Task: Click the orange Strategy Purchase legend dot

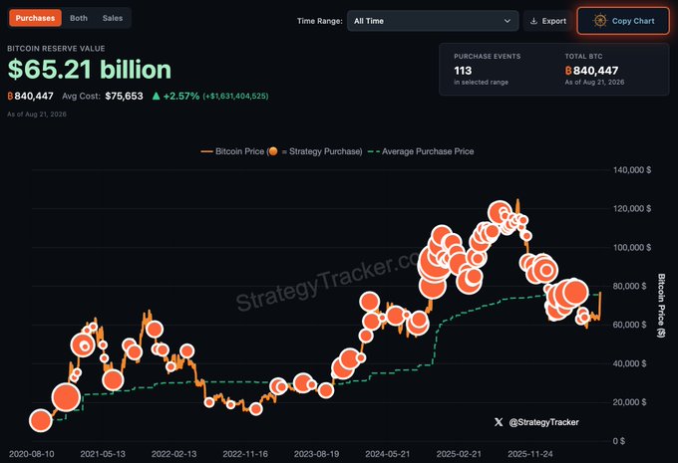Action: 273,151
